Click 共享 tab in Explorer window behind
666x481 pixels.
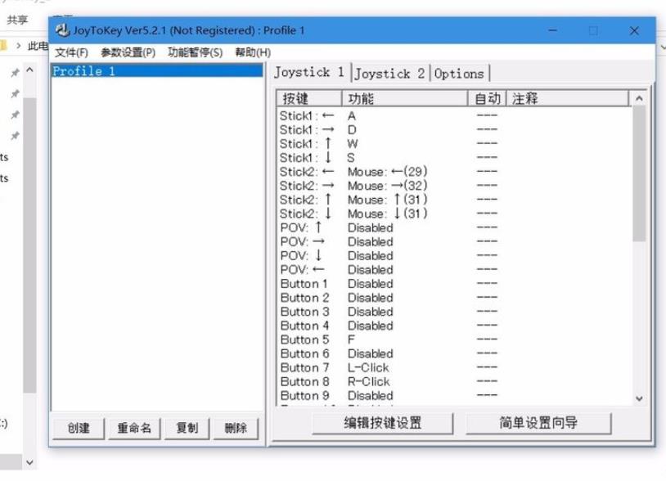coord(17,20)
